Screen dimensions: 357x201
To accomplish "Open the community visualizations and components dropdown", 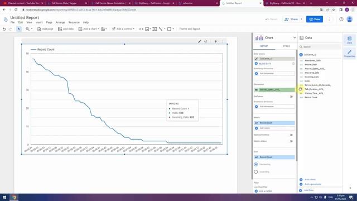I will [104, 29].
